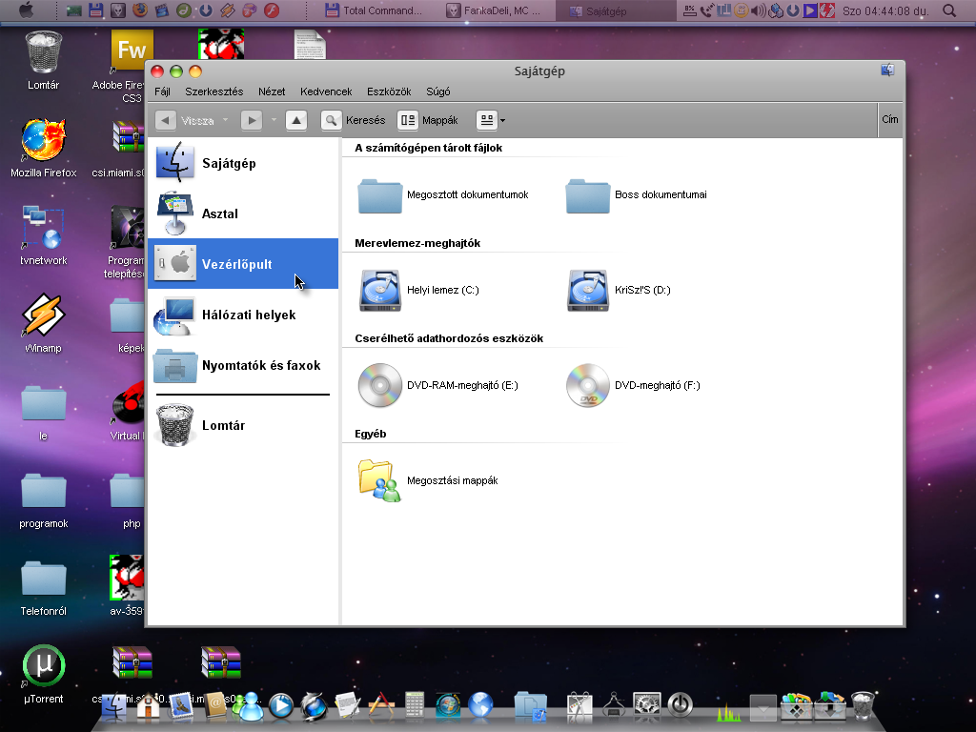Open the Eszközök menu
The image size is (976, 732).
389,91
